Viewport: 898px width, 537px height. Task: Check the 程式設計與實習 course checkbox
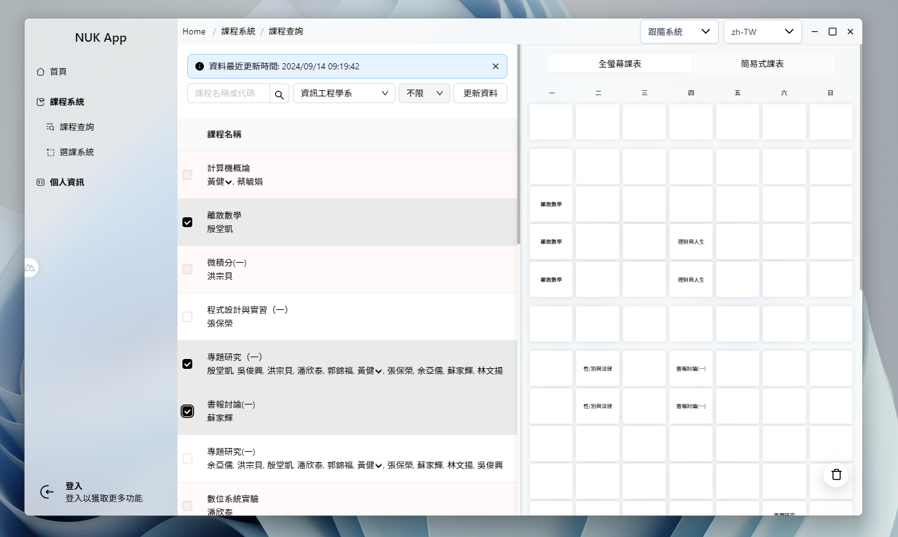(187, 317)
